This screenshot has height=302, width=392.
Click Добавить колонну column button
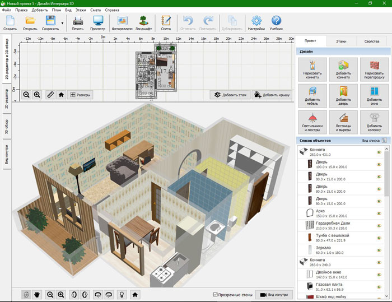(x=374, y=122)
